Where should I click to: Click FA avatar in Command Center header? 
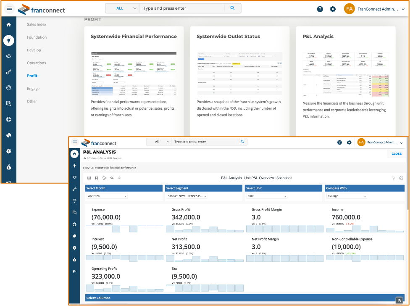click(350, 9)
